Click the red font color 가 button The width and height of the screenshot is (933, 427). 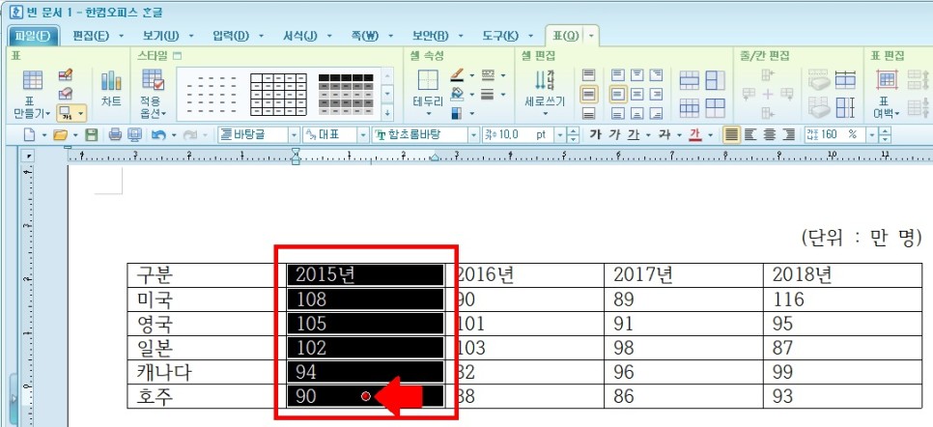695,135
